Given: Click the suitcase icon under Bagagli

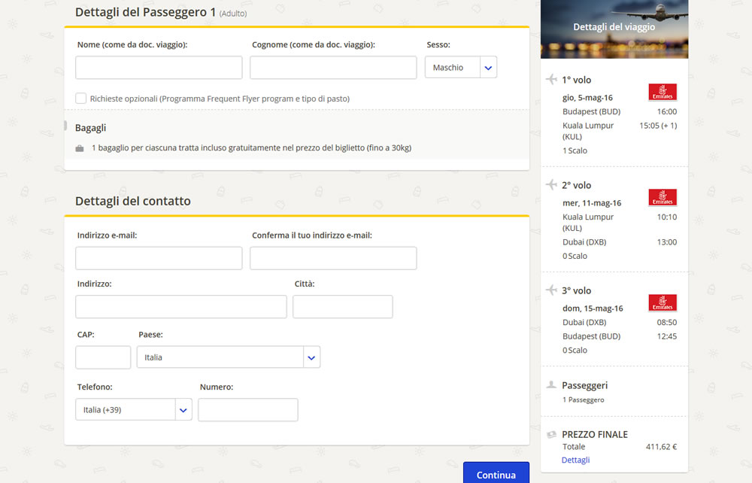Looking at the screenshot, I should click(x=80, y=148).
